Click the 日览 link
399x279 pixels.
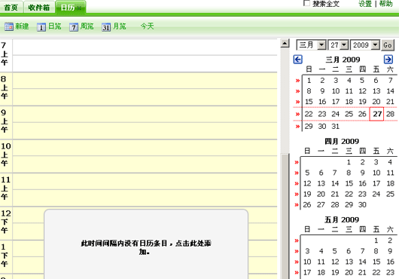[x=55, y=26]
